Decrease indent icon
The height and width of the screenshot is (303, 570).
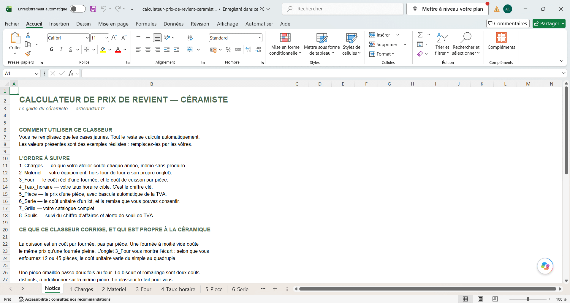(167, 50)
